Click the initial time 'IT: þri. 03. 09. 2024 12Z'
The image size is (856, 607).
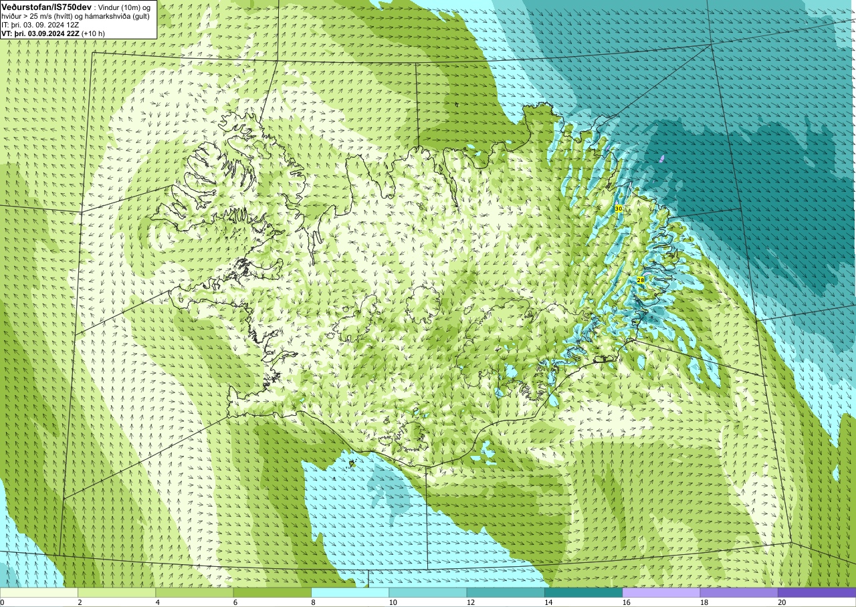click(x=41, y=24)
